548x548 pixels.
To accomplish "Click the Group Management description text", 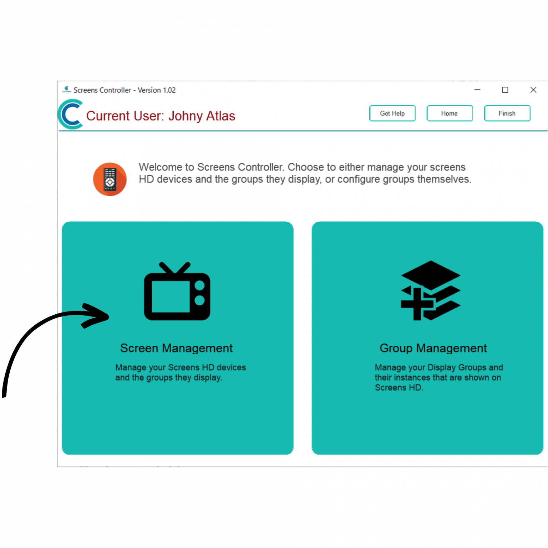I will 438,377.
